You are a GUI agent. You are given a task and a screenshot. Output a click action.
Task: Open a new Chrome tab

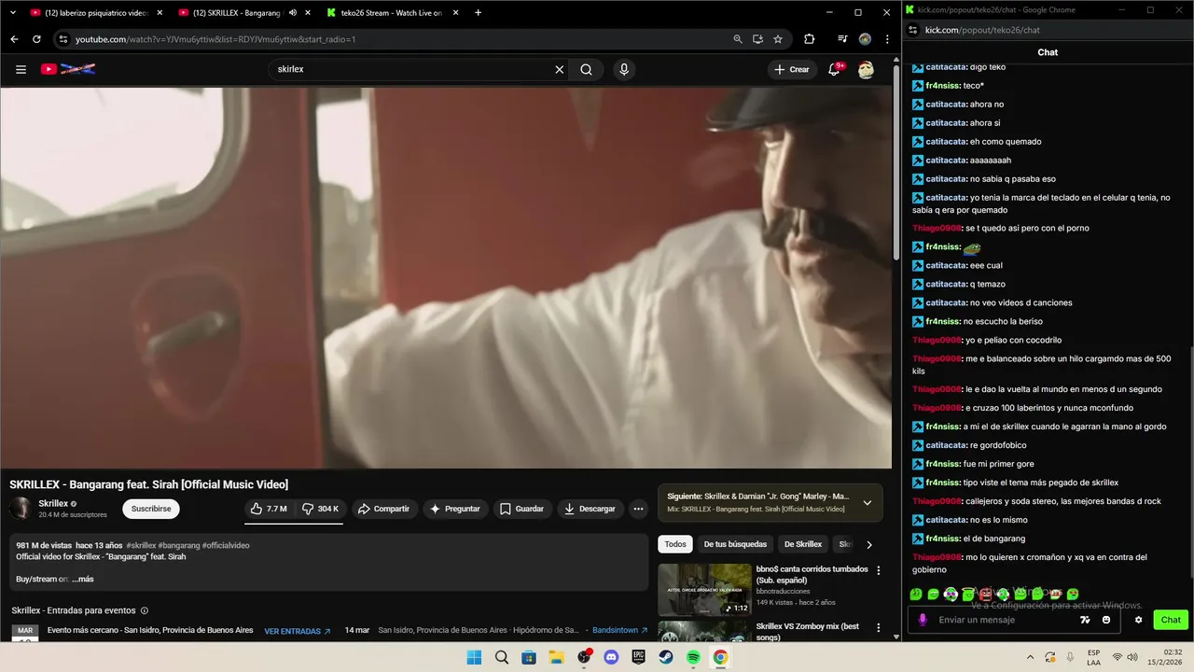(478, 12)
